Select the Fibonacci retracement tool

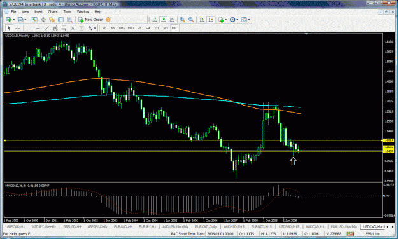[64, 28]
